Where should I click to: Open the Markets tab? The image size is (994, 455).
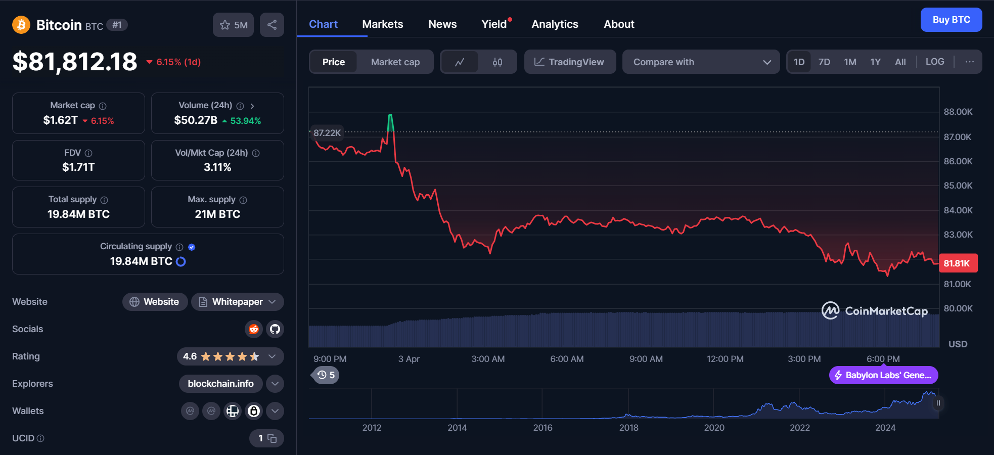pos(382,24)
